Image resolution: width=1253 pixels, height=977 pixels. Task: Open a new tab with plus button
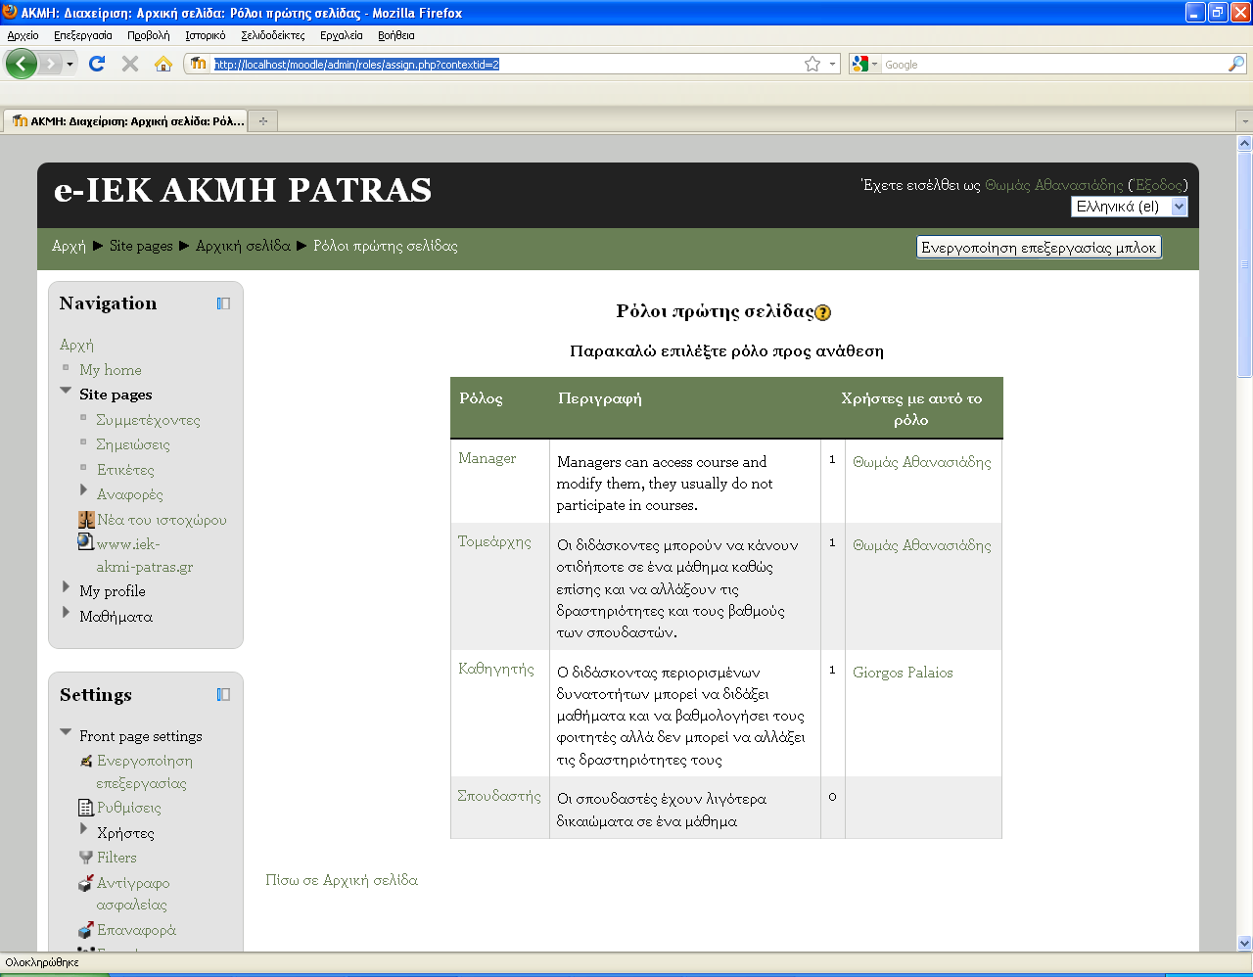click(262, 121)
